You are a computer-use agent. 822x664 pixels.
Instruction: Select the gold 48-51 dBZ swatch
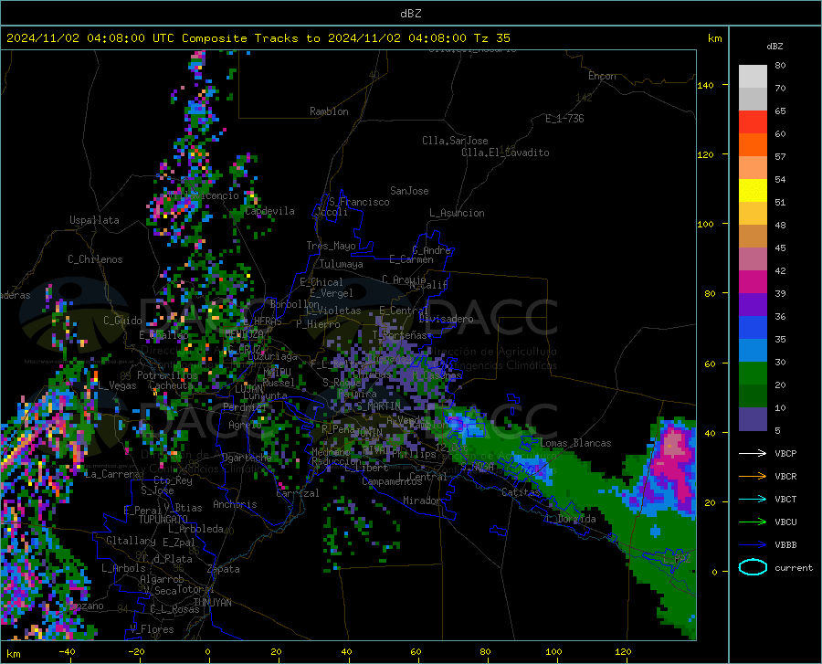753,214
